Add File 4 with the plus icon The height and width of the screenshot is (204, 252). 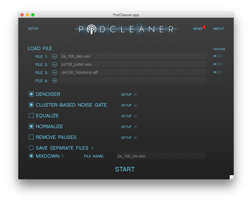click(x=55, y=80)
